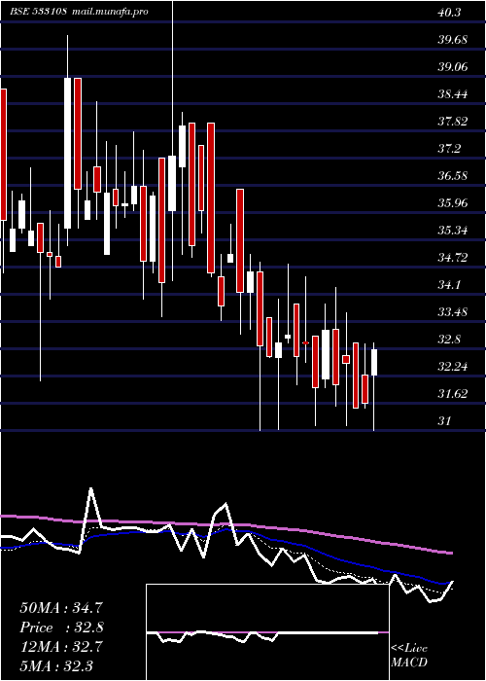Click the 32.8 price axis label
The image size is (486, 681).
449,340
